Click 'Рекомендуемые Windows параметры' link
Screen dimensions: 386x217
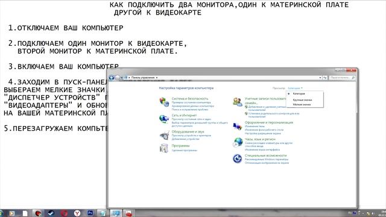point(267,159)
